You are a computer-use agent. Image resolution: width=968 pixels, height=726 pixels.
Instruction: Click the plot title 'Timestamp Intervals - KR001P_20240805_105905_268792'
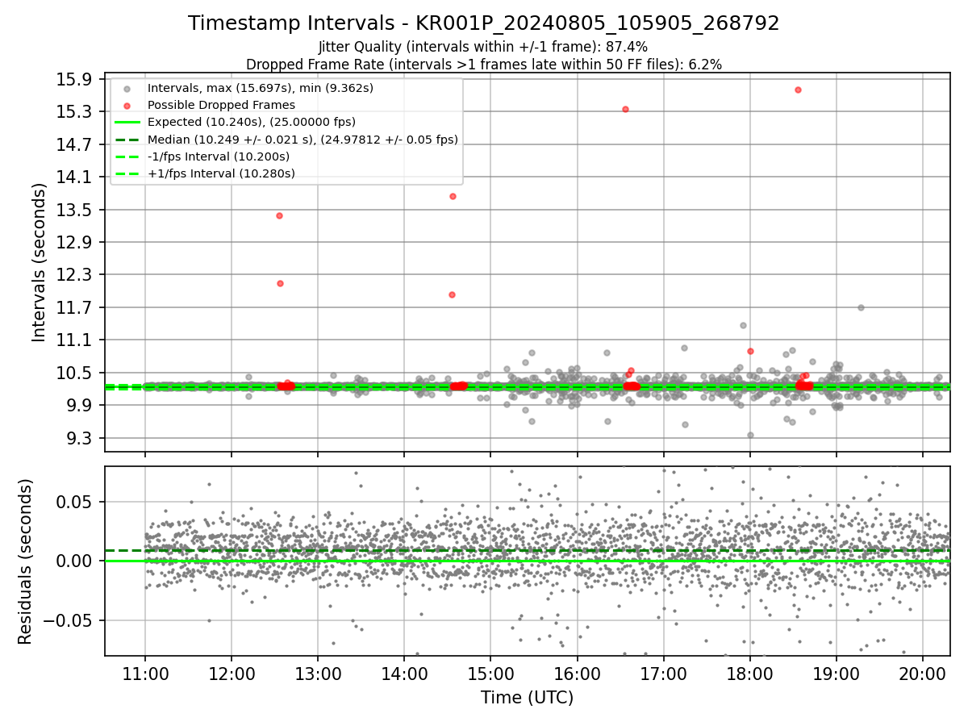[x=484, y=23]
